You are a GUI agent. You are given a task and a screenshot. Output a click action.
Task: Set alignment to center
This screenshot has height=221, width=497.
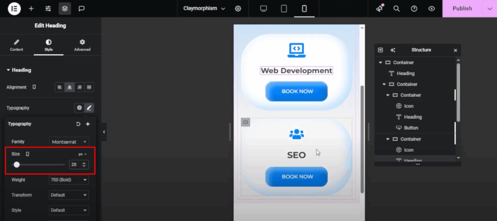tap(69, 87)
